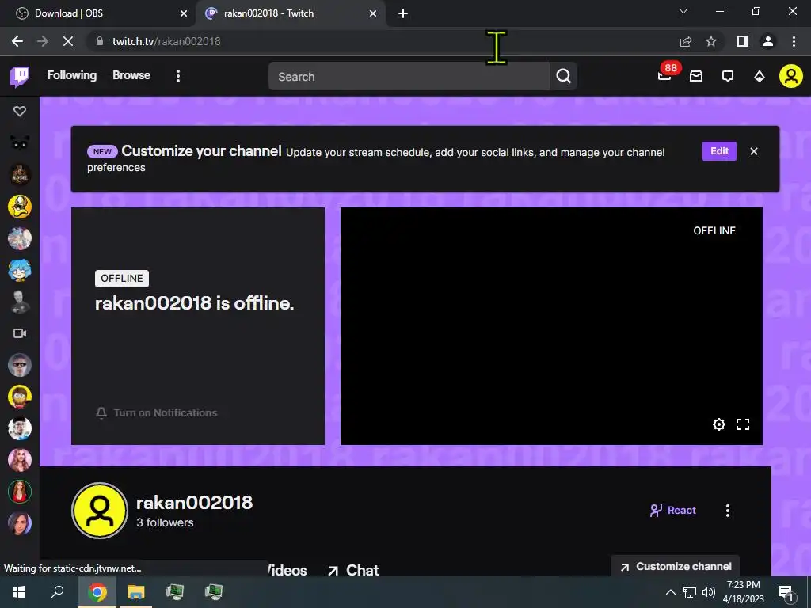Bookmark this page with the star
This screenshot has width=811, height=608.
pyautogui.click(x=711, y=41)
